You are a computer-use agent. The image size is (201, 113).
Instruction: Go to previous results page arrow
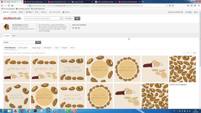(x=184, y=53)
